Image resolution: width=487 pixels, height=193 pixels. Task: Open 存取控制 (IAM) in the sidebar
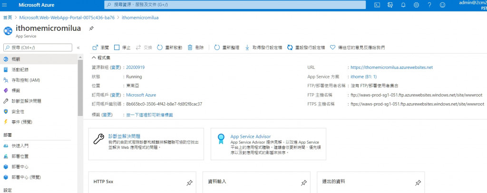39,80
